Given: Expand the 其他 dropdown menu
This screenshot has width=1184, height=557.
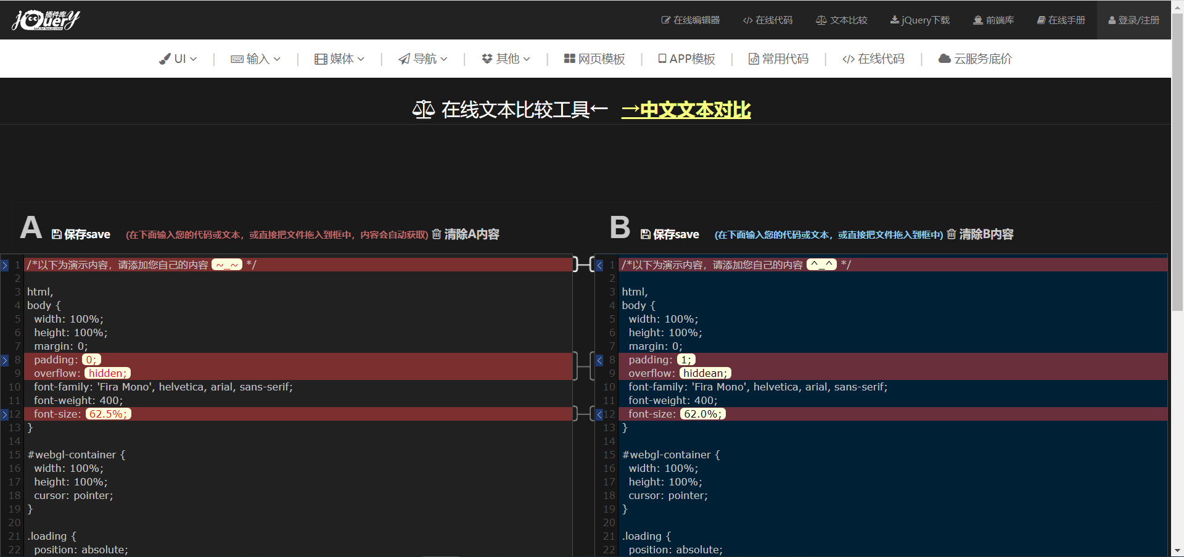Looking at the screenshot, I should coord(506,59).
